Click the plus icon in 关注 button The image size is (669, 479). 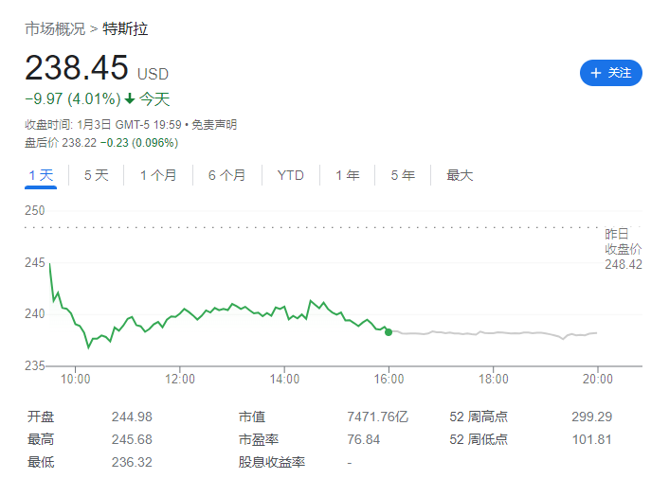tap(596, 73)
